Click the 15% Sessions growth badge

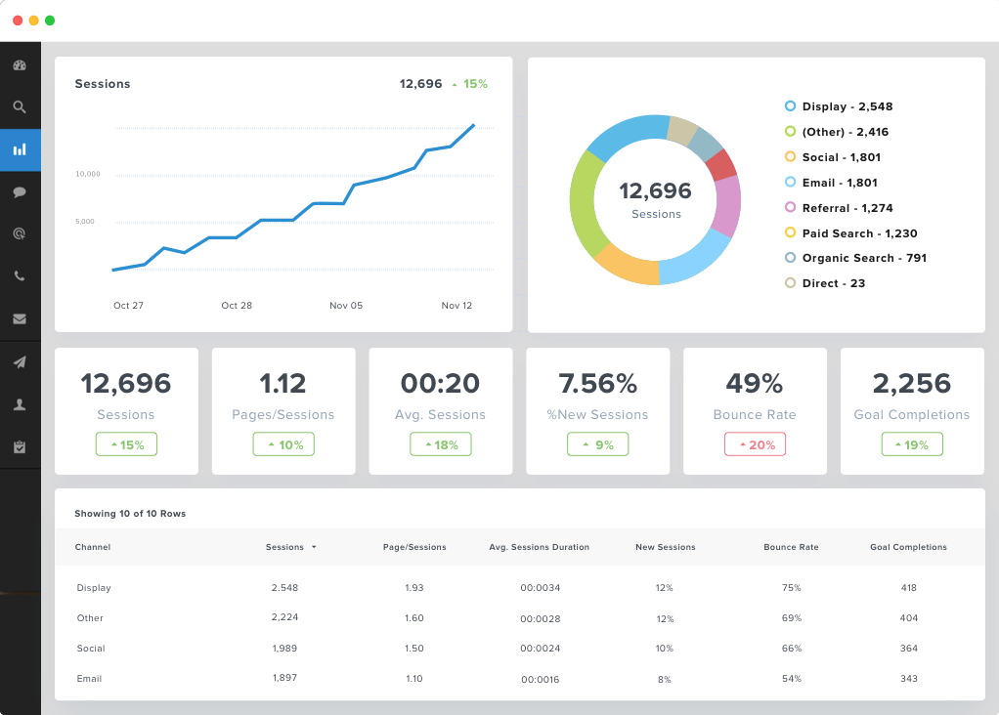pos(126,444)
